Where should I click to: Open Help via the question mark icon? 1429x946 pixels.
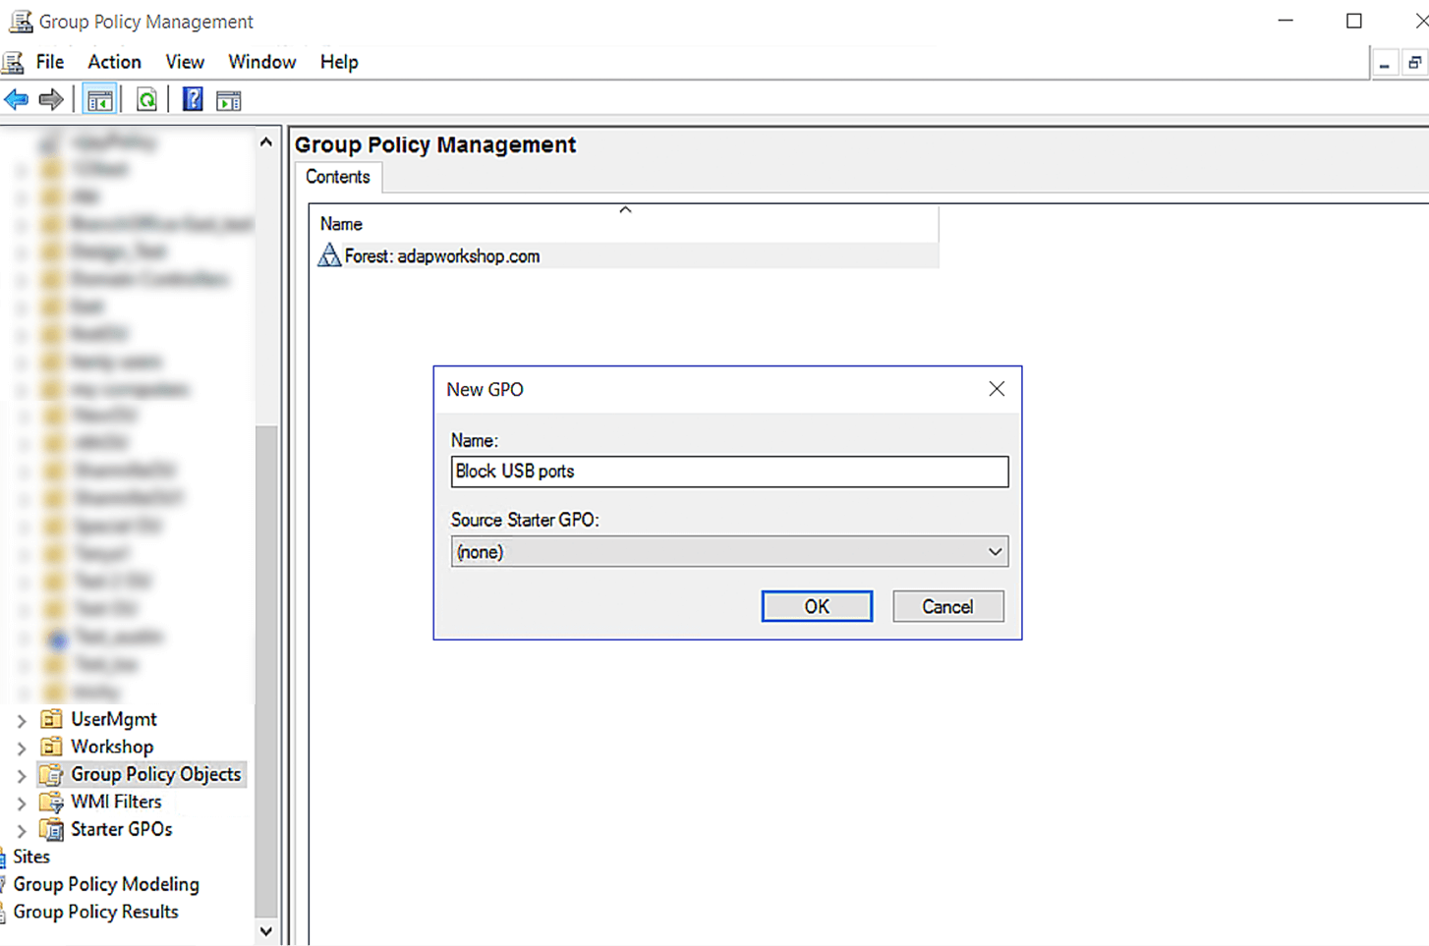pyautogui.click(x=193, y=99)
